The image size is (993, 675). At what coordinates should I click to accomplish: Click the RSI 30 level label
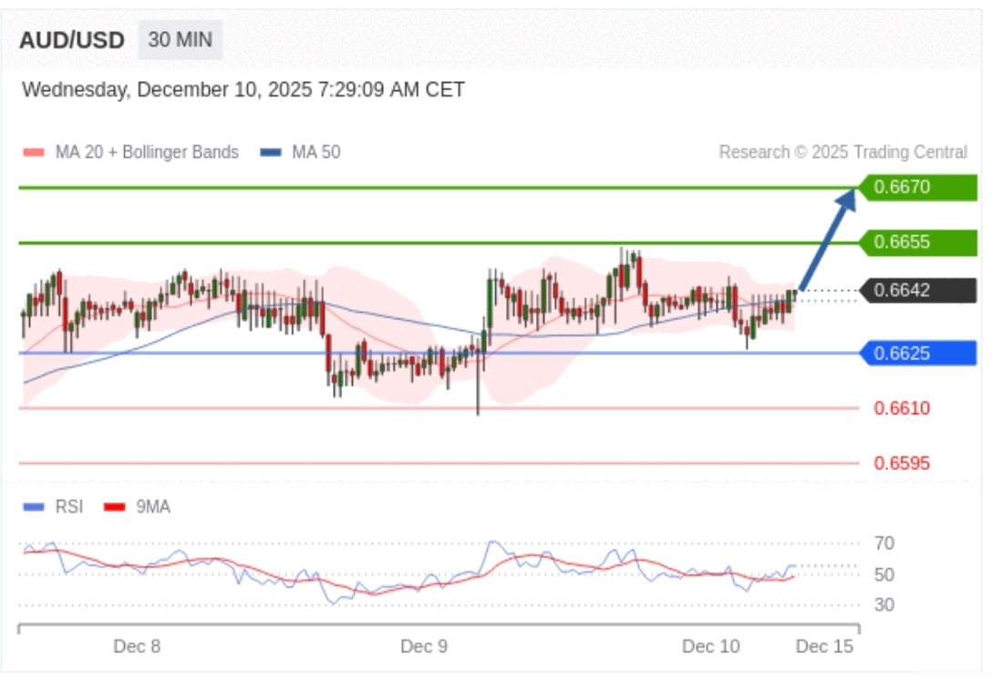884,605
